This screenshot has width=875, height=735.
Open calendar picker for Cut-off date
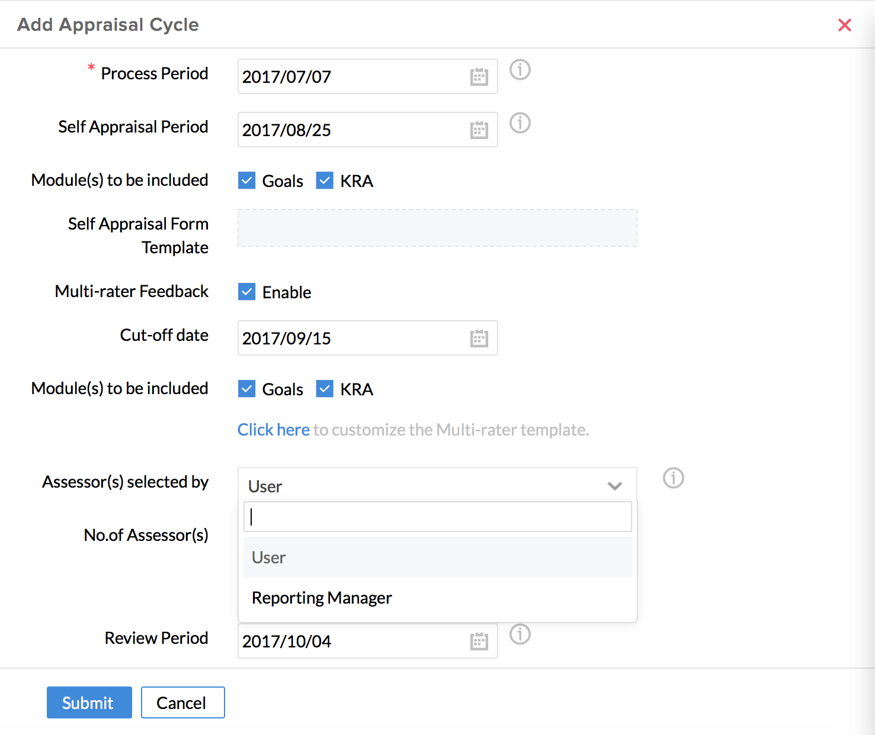(x=479, y=339)
